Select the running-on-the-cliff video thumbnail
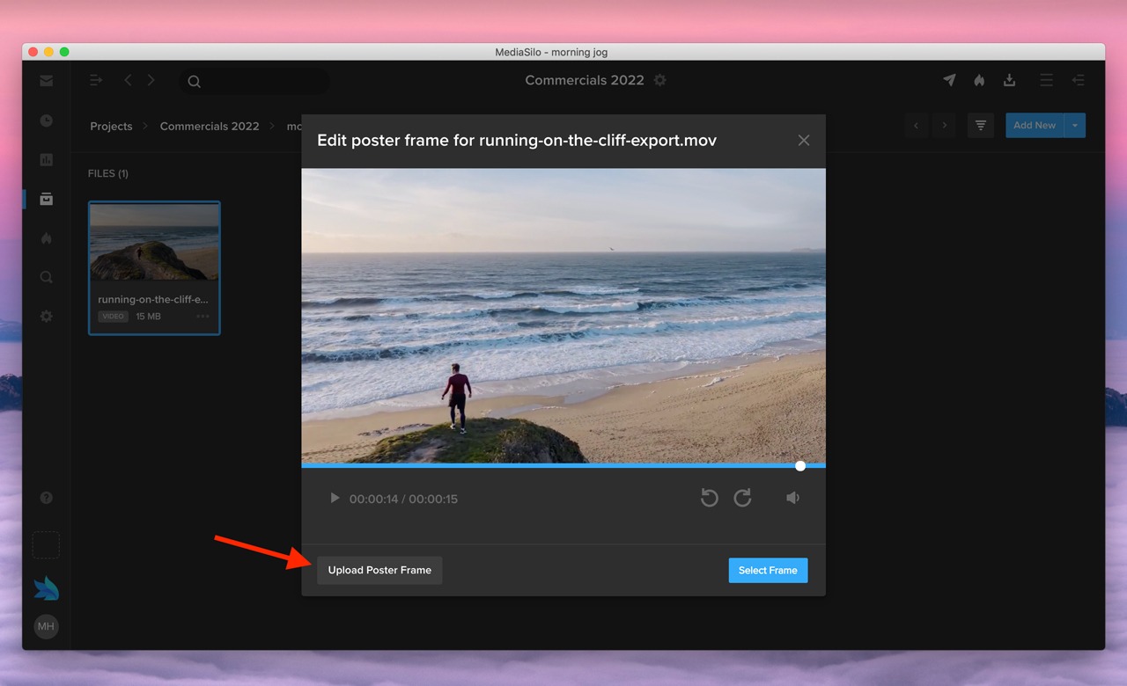Screen dimensions: 1127x686 154,243
